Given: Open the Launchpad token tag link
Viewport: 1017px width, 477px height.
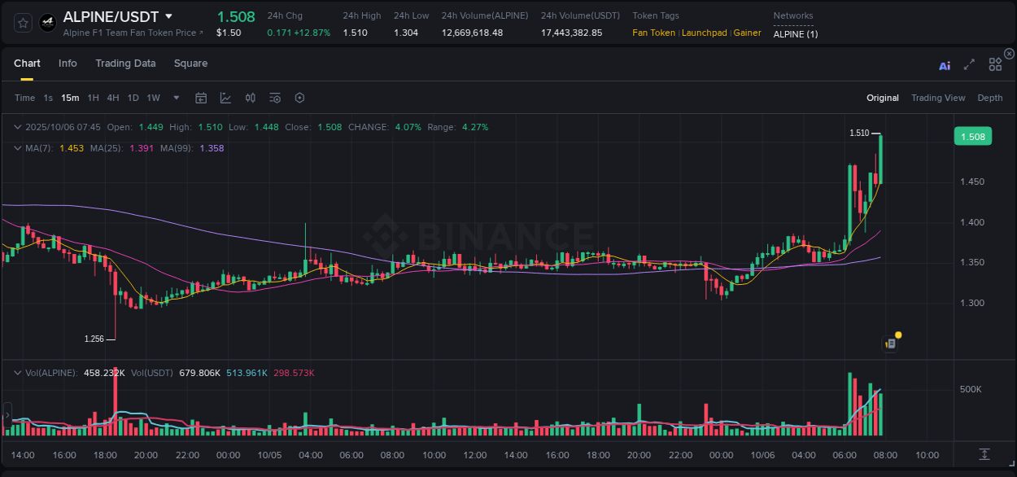Looking at the screenshot, I should [x=704, y=33].
